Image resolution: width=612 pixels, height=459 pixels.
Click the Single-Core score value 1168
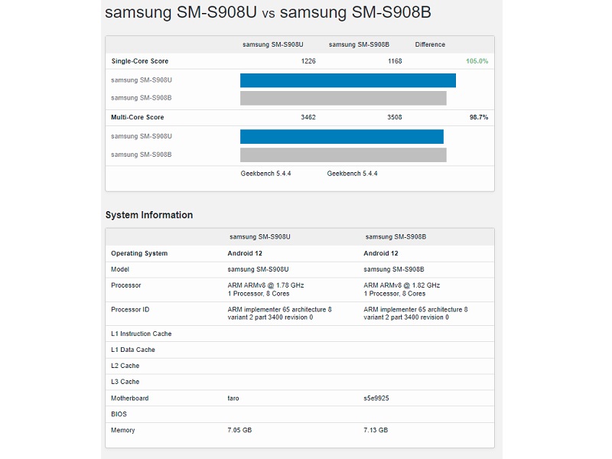(x=395, y=61)
